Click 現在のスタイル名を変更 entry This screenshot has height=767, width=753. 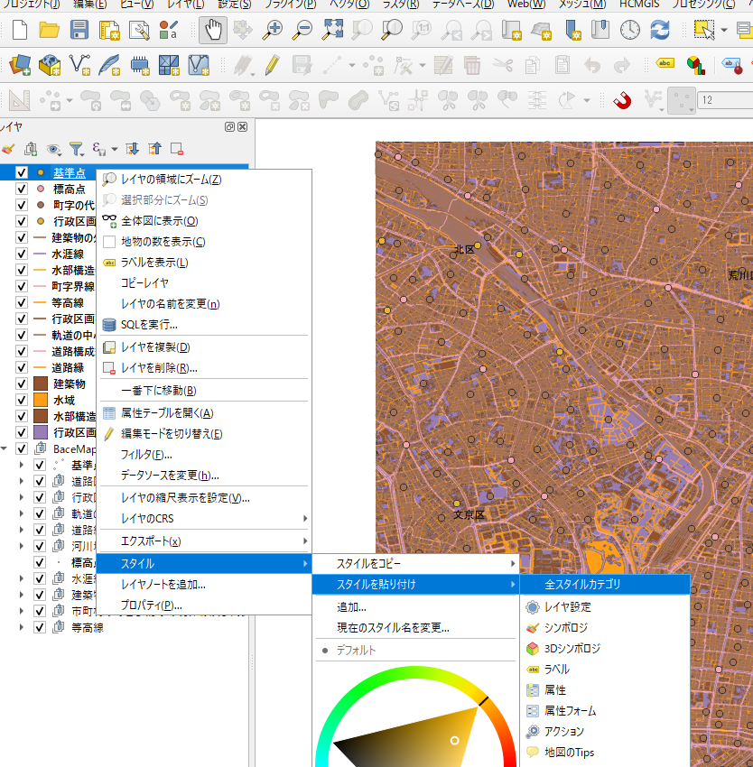point(393,628)
